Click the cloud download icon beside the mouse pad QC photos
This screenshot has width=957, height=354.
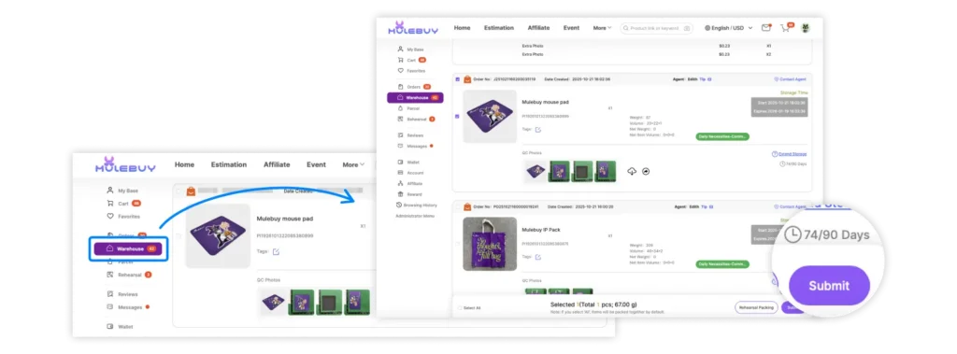pyautogui.click(x=632, y=172)
